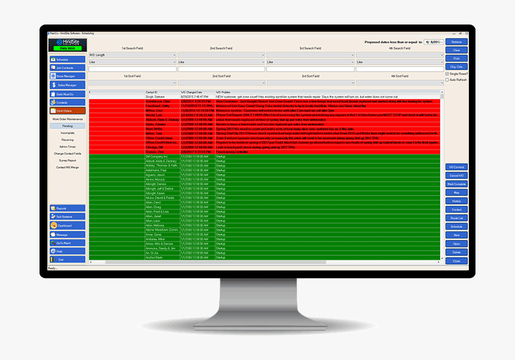Click the green Daily Work button
Screen dimensions: 515x360
coord(67,48)
